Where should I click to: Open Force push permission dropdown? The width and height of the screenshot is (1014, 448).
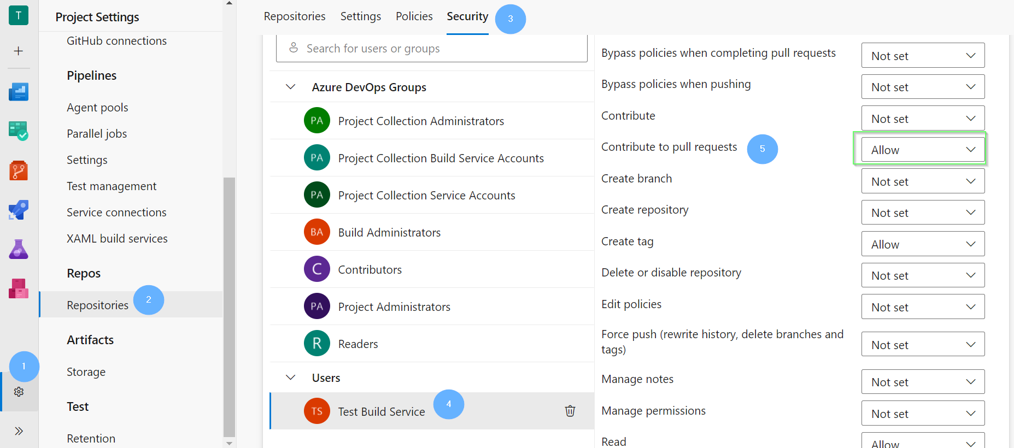click(x=923, y=345)
